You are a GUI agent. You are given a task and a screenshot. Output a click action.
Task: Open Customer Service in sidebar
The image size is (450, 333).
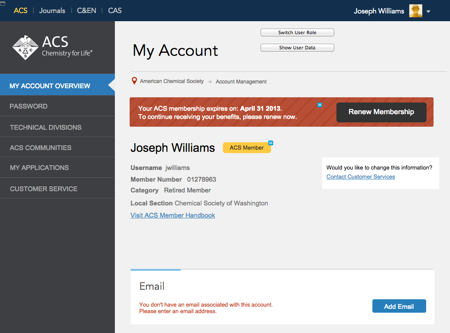coord(57,189)
